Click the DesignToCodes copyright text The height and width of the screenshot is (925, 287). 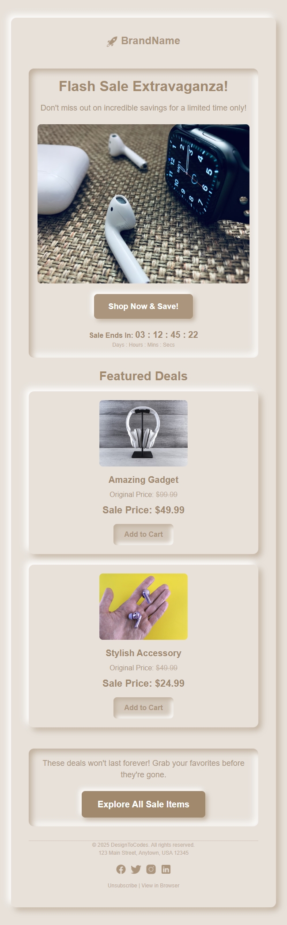pos(143,845)
